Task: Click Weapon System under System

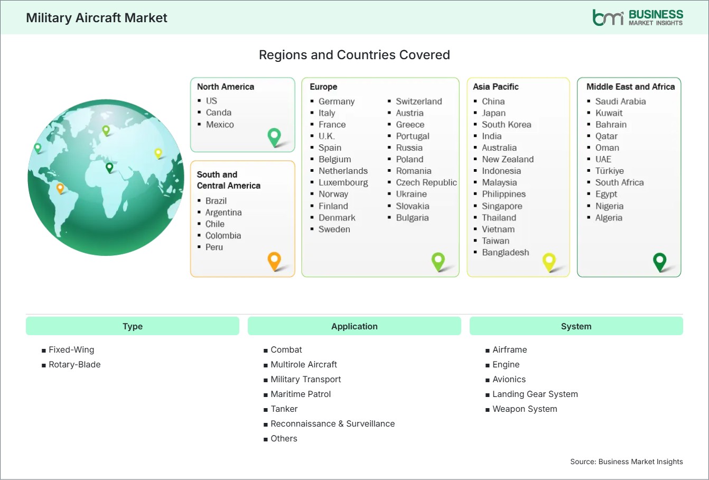Action: point(525,409)
